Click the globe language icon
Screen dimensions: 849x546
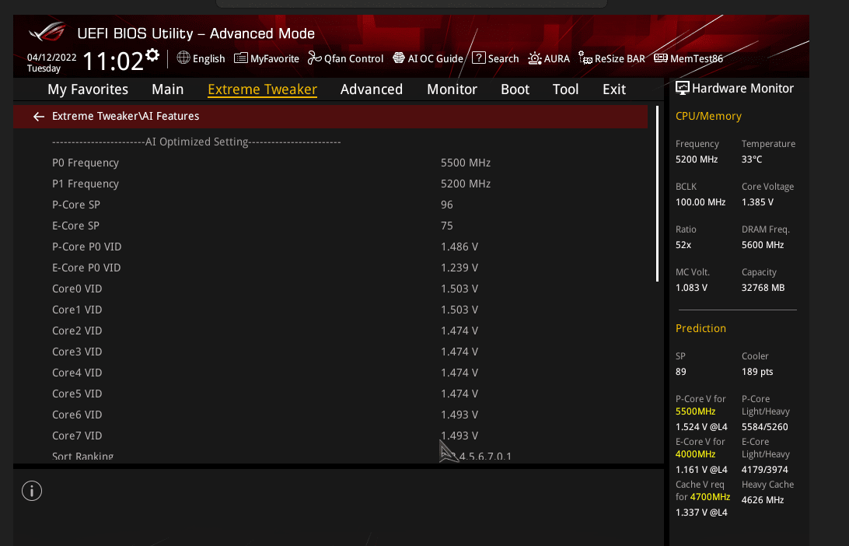[183, 58]
